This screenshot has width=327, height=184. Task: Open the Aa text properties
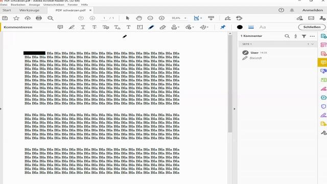(x=262, y=27)
